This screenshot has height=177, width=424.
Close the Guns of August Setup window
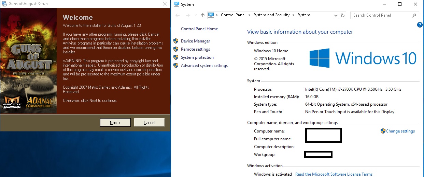(x=164, y=4)
